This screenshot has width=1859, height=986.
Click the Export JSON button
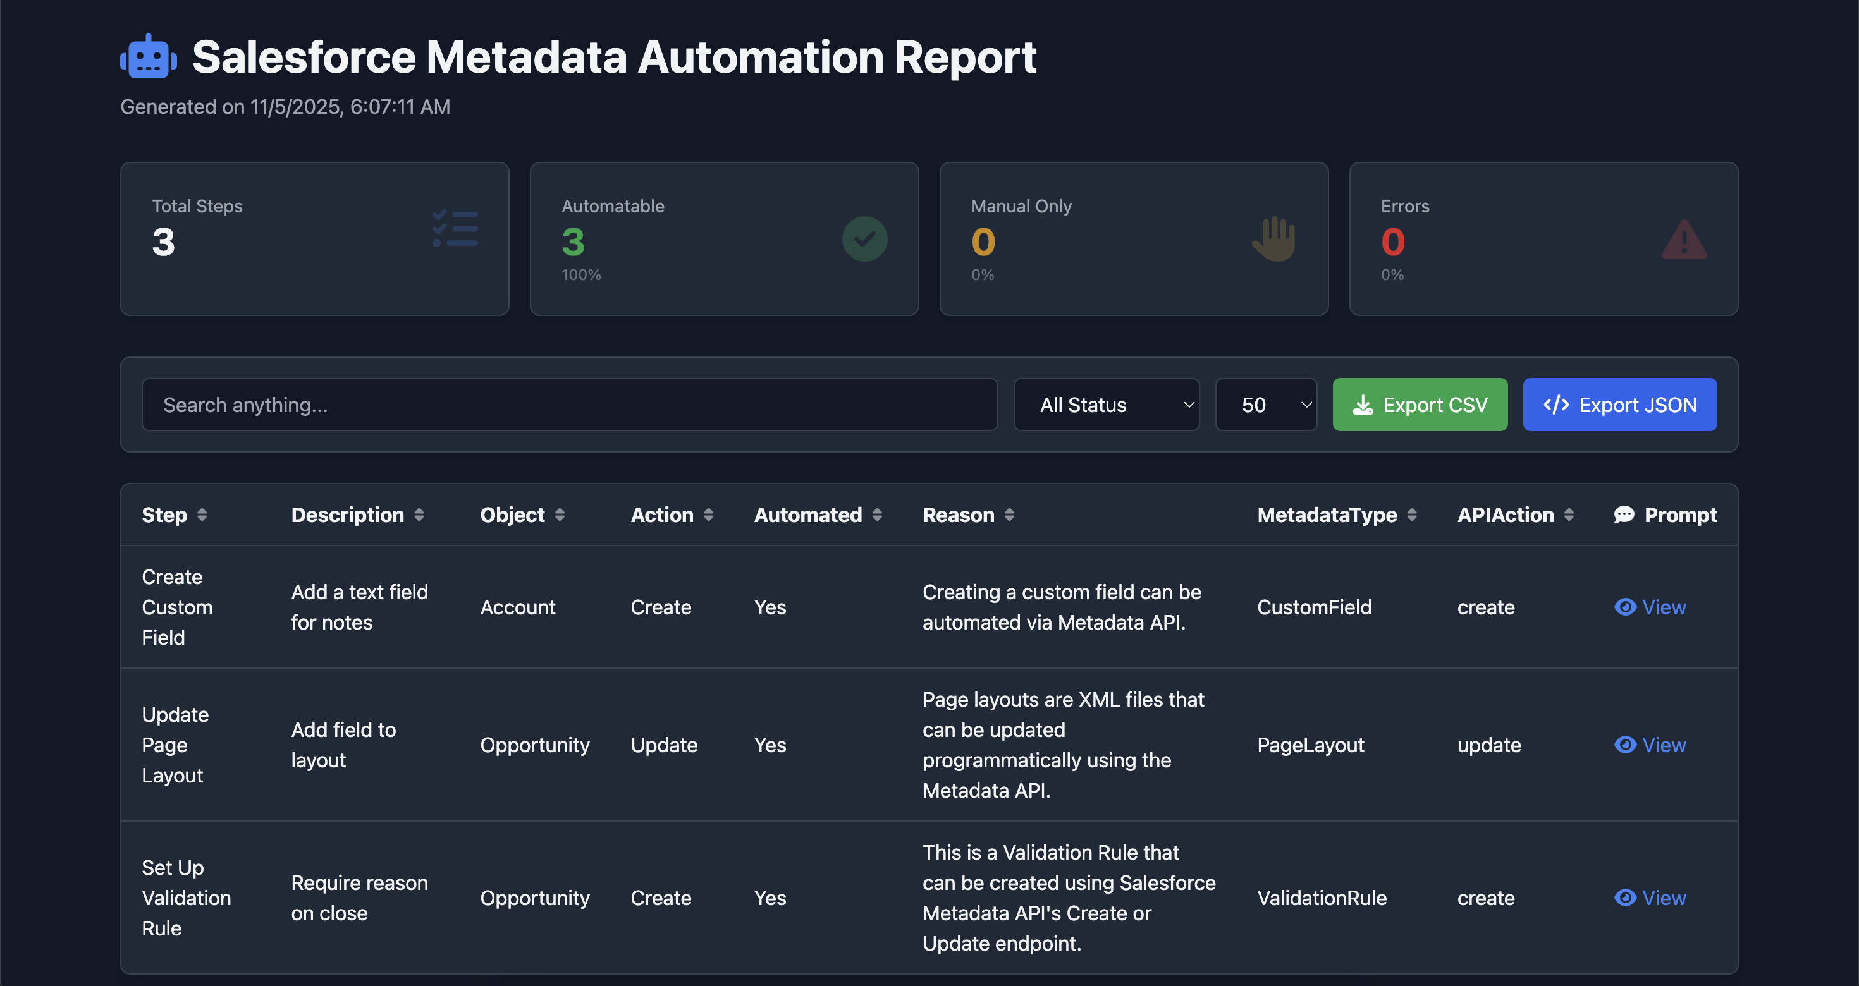pos(1619,405)
